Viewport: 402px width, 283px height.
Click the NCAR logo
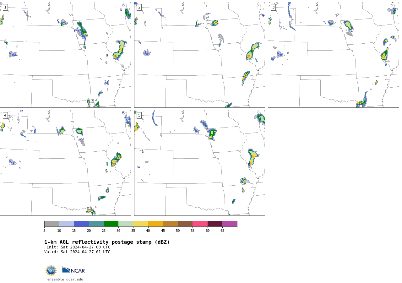(x=73, y=270)
